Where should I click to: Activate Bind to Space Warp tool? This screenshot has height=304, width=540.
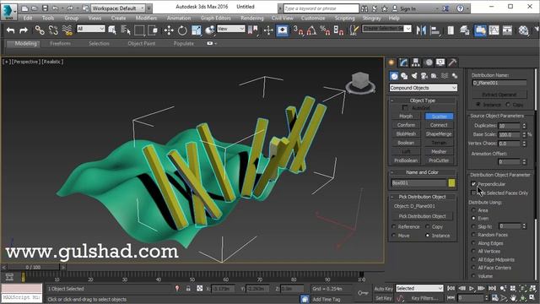point(67,30)
